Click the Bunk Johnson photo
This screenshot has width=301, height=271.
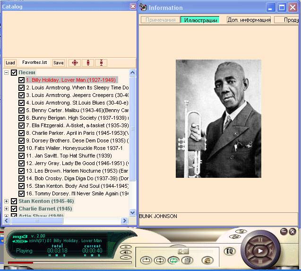click(218, 119)
